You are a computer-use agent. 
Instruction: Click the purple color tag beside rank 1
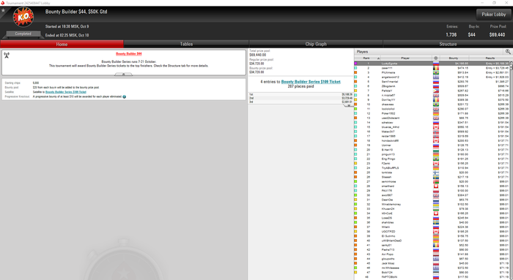pyautogui.click(x=355, y=64)
